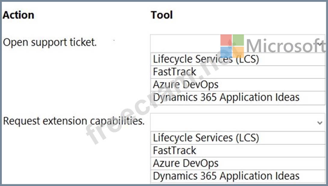Select Lifecycle Services (LCS) for Request extension capabilities
Image resolution: width=328 pixels, height=186 pixels.
point(206,138)
